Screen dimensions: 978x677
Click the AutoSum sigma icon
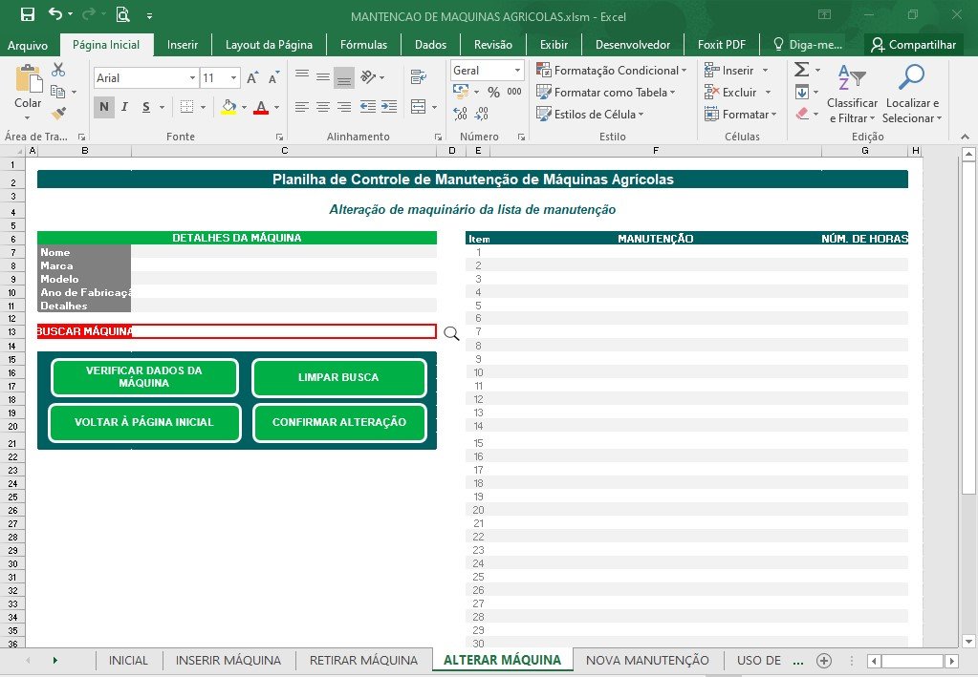(x=802, y=69)
